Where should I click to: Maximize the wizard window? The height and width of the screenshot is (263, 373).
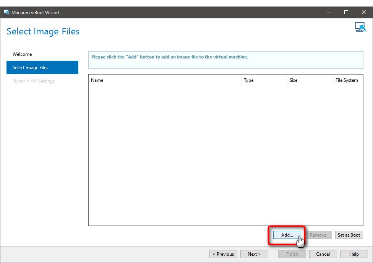pyautogui.click(x=346, y=12)
